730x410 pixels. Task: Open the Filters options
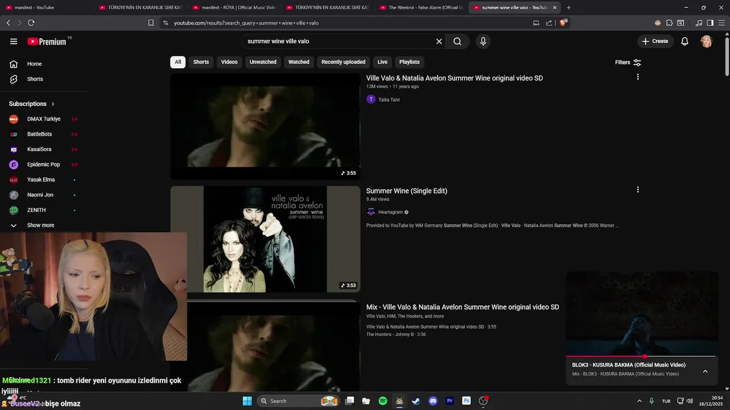[x=628, y=62]
